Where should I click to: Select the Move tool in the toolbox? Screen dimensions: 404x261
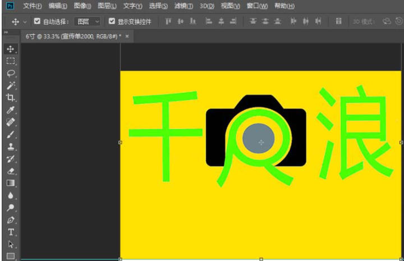[x=10, y=49]
